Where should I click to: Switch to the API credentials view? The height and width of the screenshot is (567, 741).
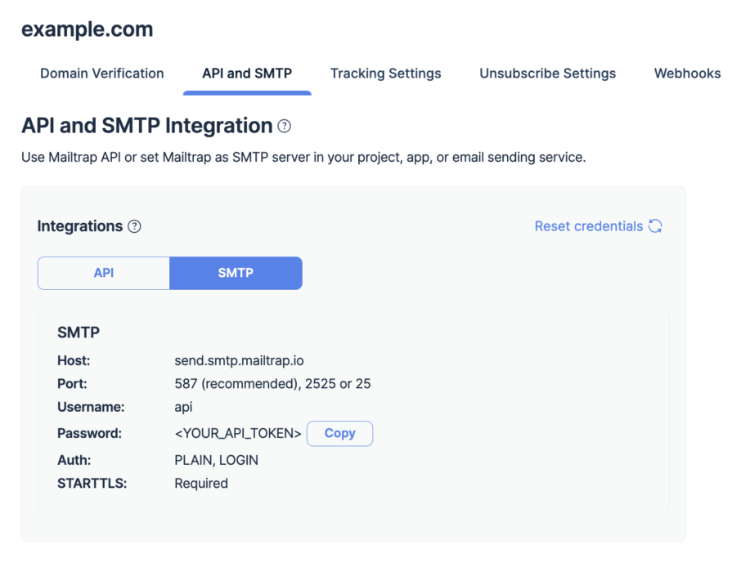coord(103,273)
